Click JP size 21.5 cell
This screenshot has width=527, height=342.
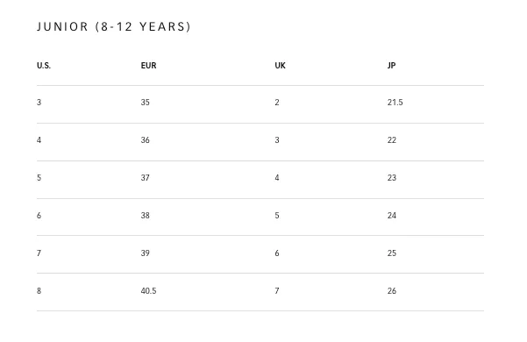point(395,103)
